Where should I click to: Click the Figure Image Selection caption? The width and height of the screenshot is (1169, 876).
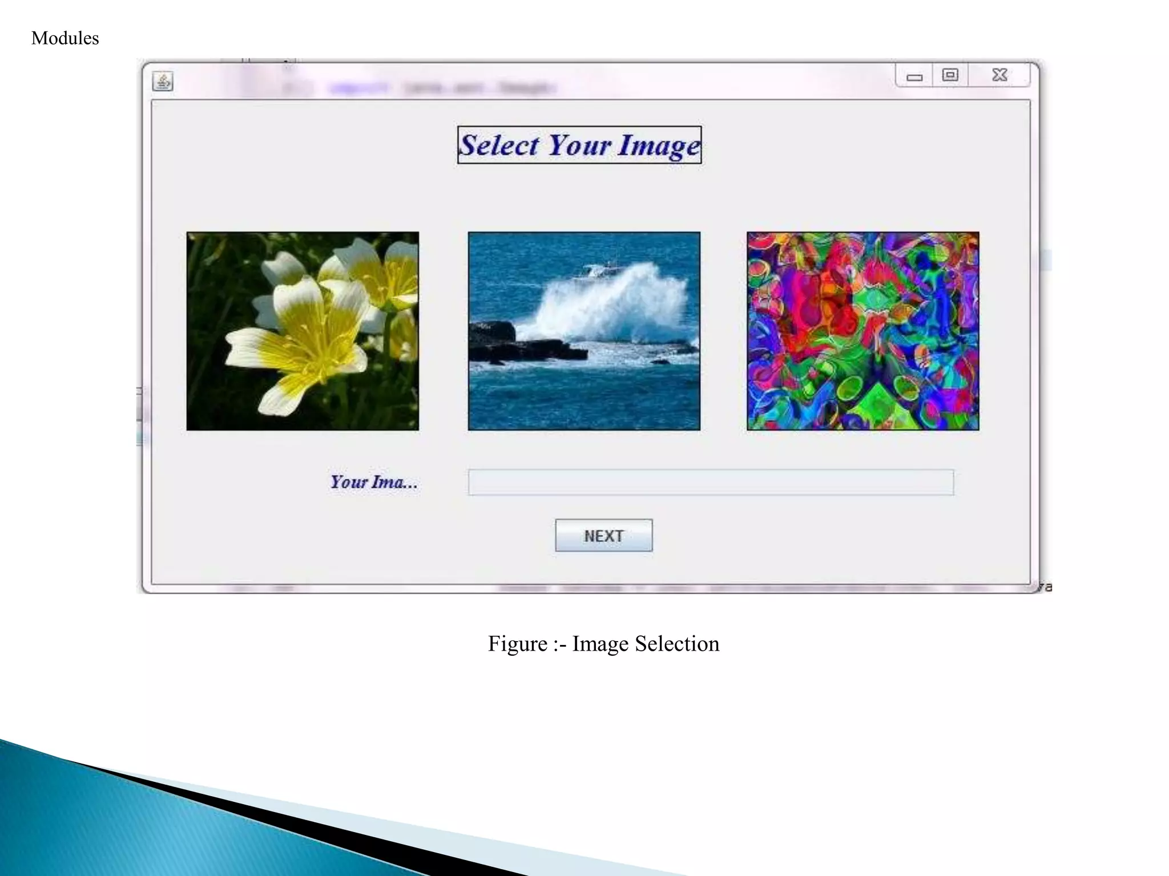(x=603, y=644)
